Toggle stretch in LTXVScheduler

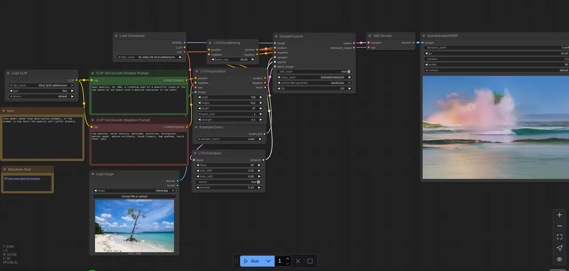pos(228,182)
